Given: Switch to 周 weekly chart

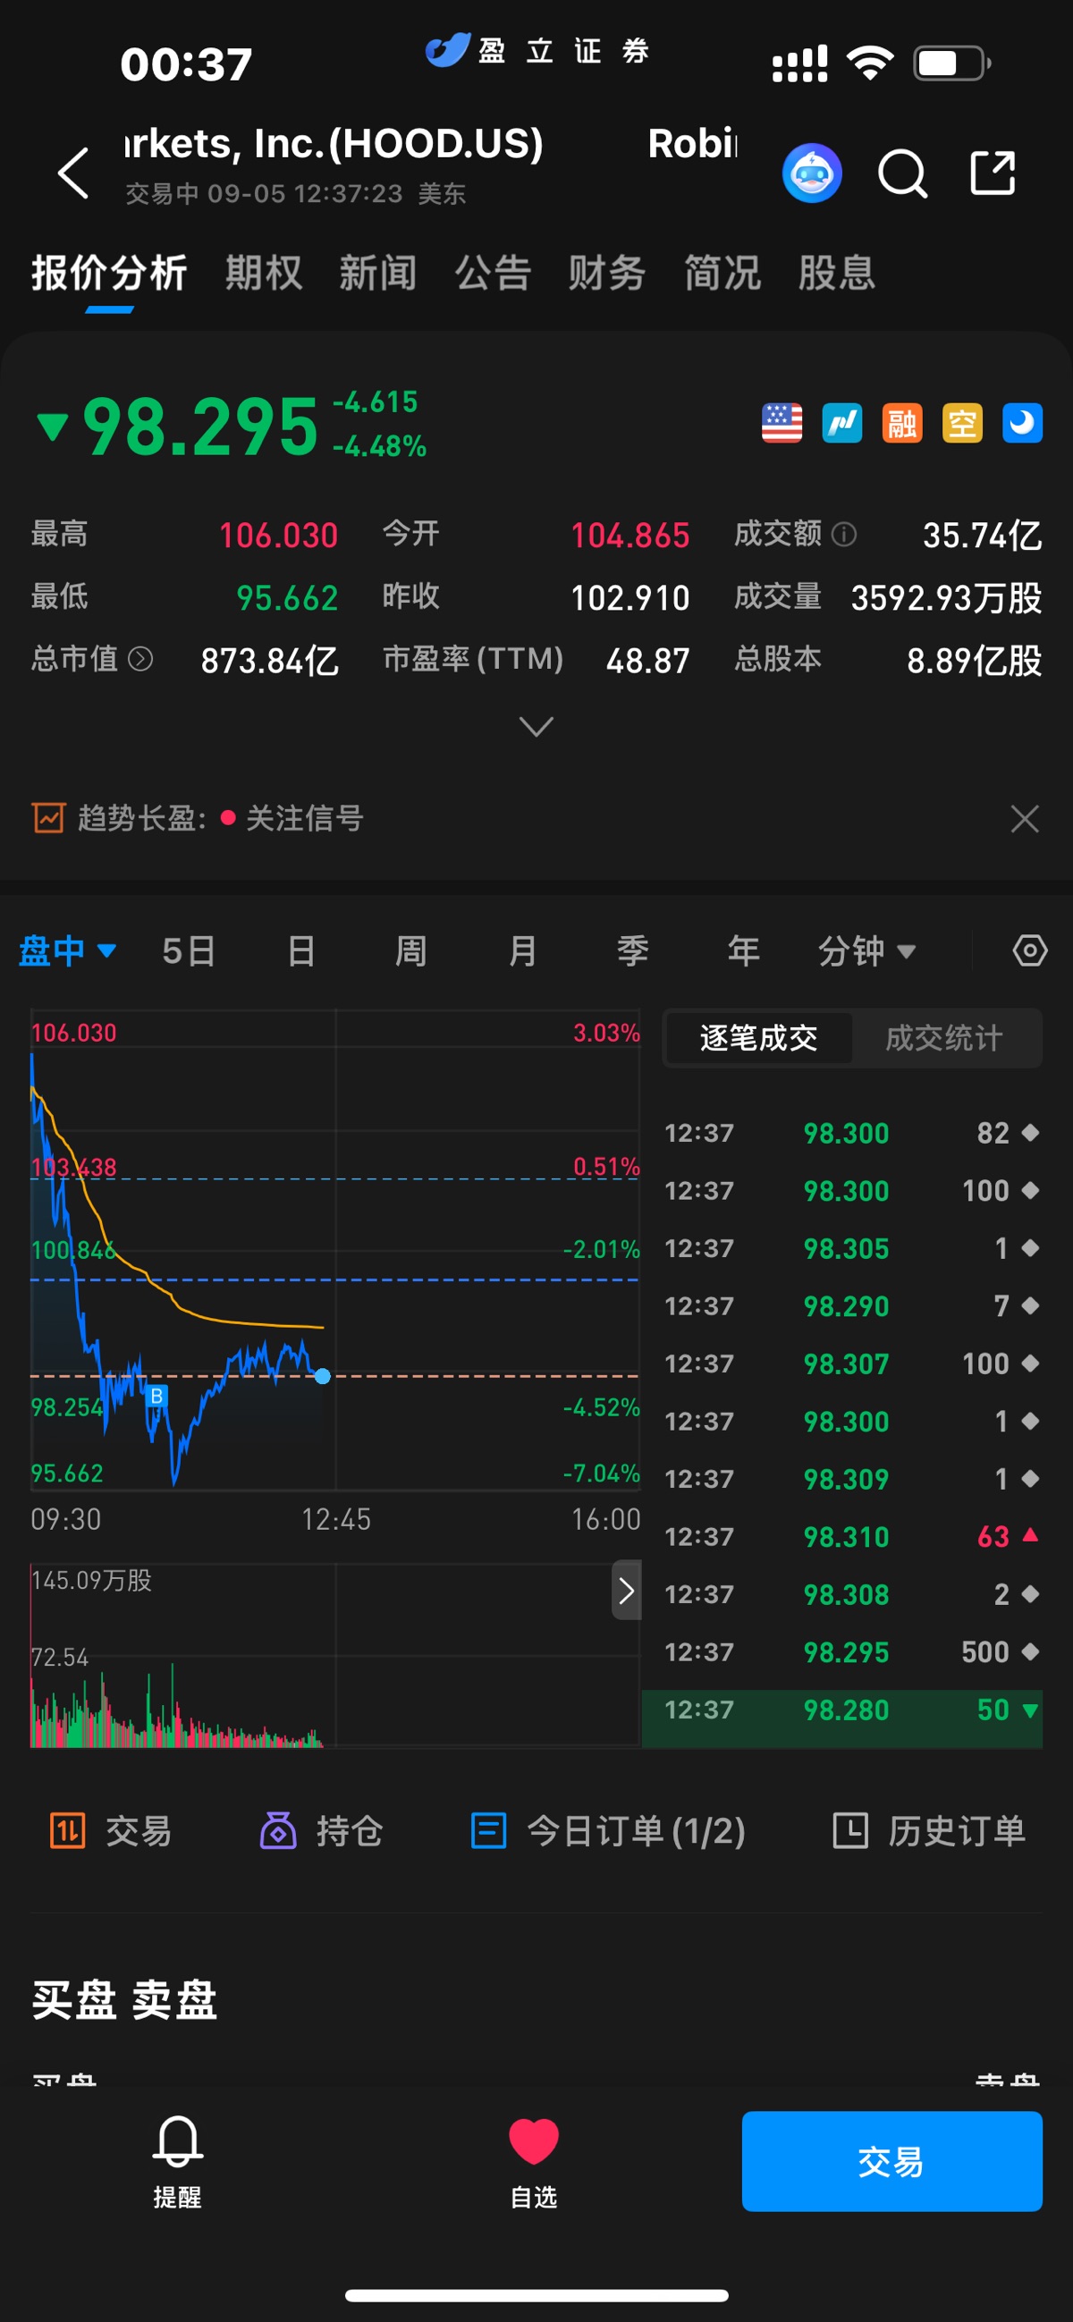Looking at the screenshot, I should pos(411,950).
